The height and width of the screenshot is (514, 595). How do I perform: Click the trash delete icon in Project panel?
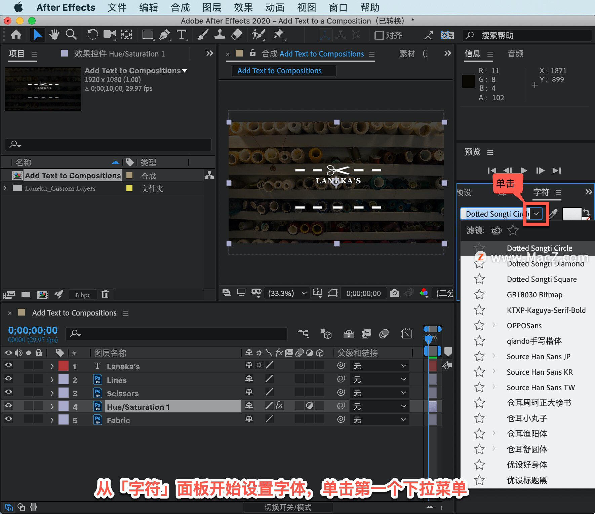[x=105, y=294]
